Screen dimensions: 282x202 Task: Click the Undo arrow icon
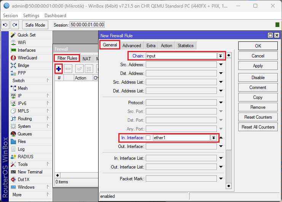[5, 25]
